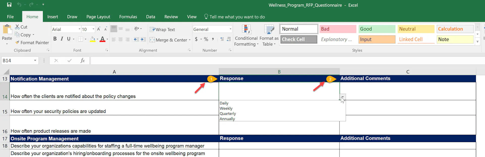Center the cell text horizontally
The width and height of the screenshot is (485, 157).
pos(120,39)
